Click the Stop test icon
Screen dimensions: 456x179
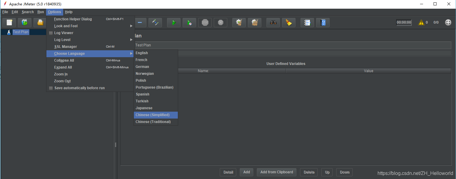coord(205,22)
